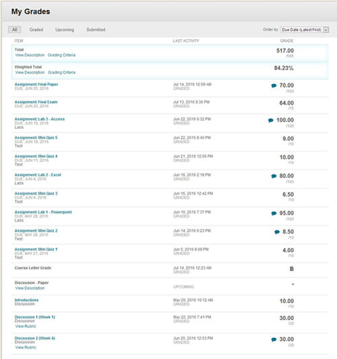Open Assignment: Final Exam link
The image size is (337, 359).
click(x=36, y=102)
